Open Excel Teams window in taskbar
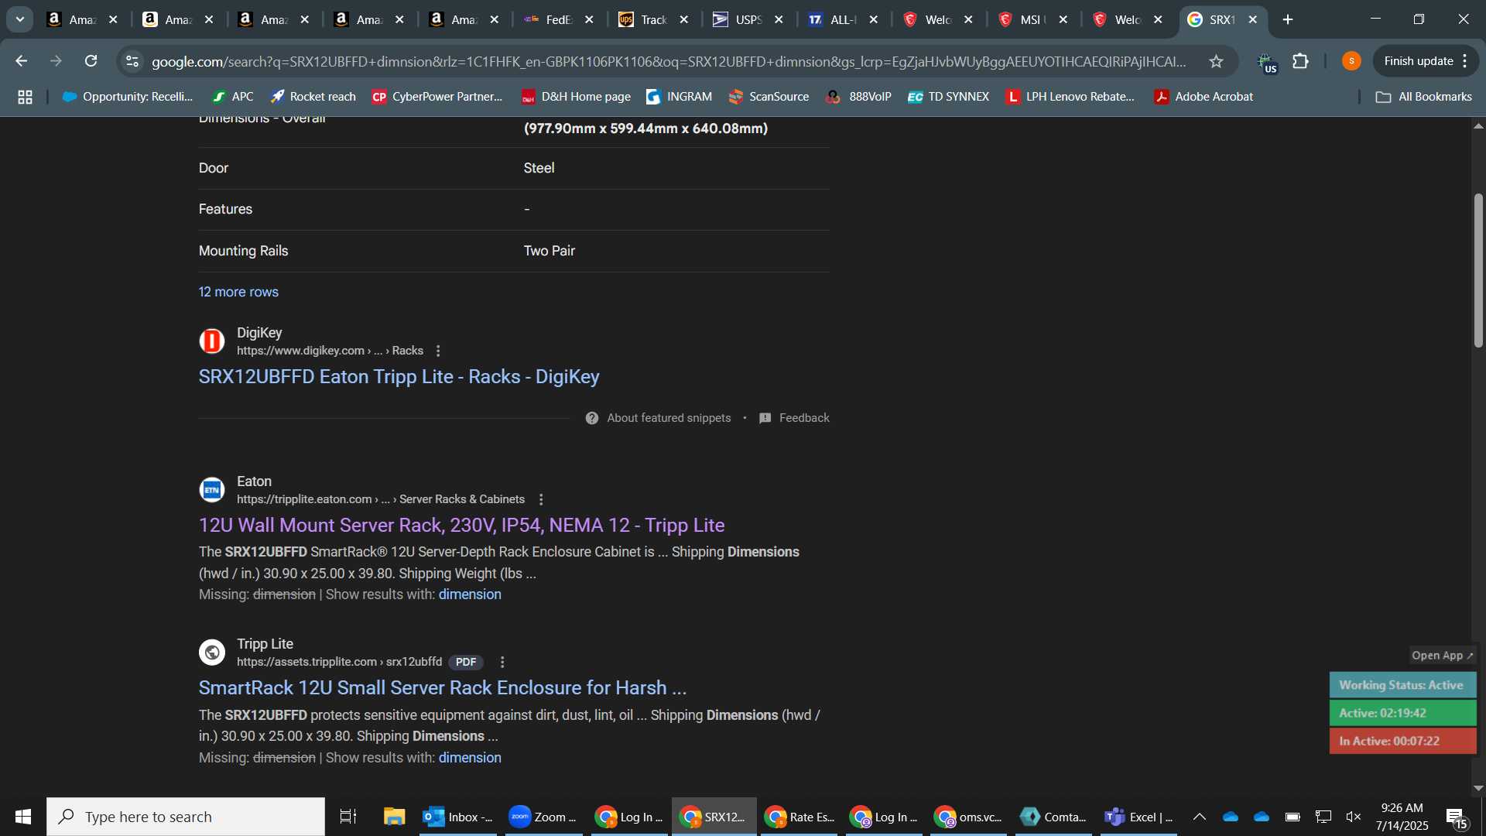The image size is (1486, 836). (1139, 817)
